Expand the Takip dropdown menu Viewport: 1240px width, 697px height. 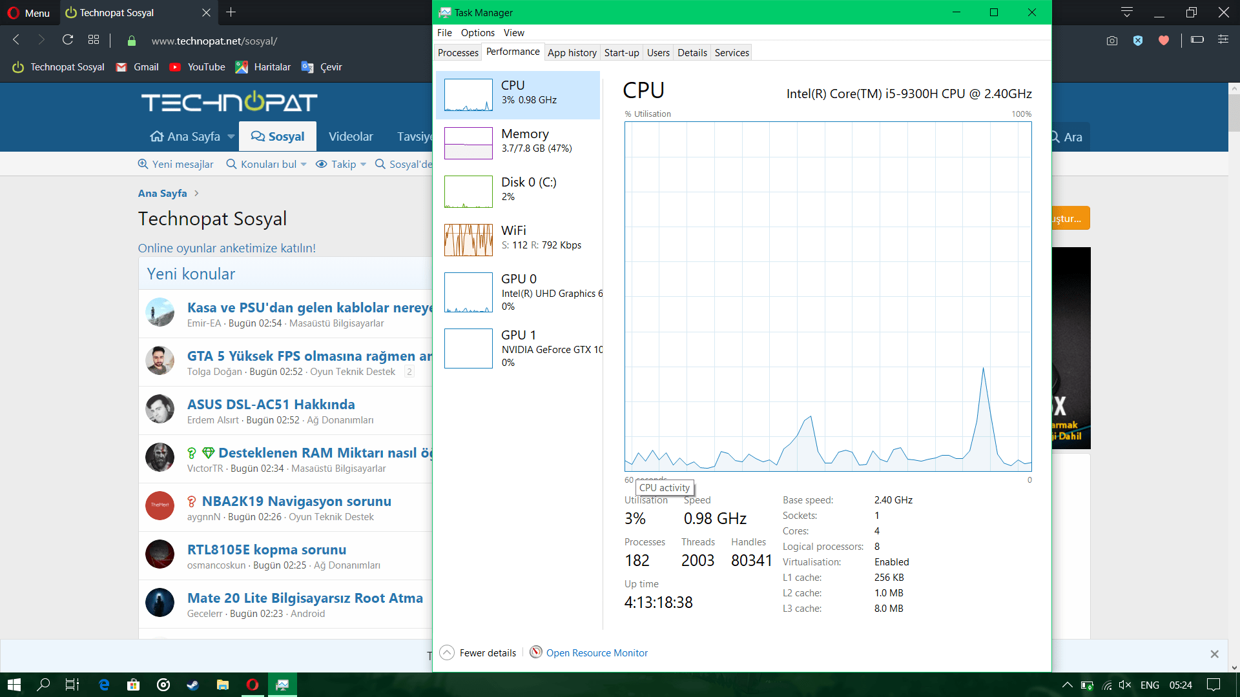(363, 165)
